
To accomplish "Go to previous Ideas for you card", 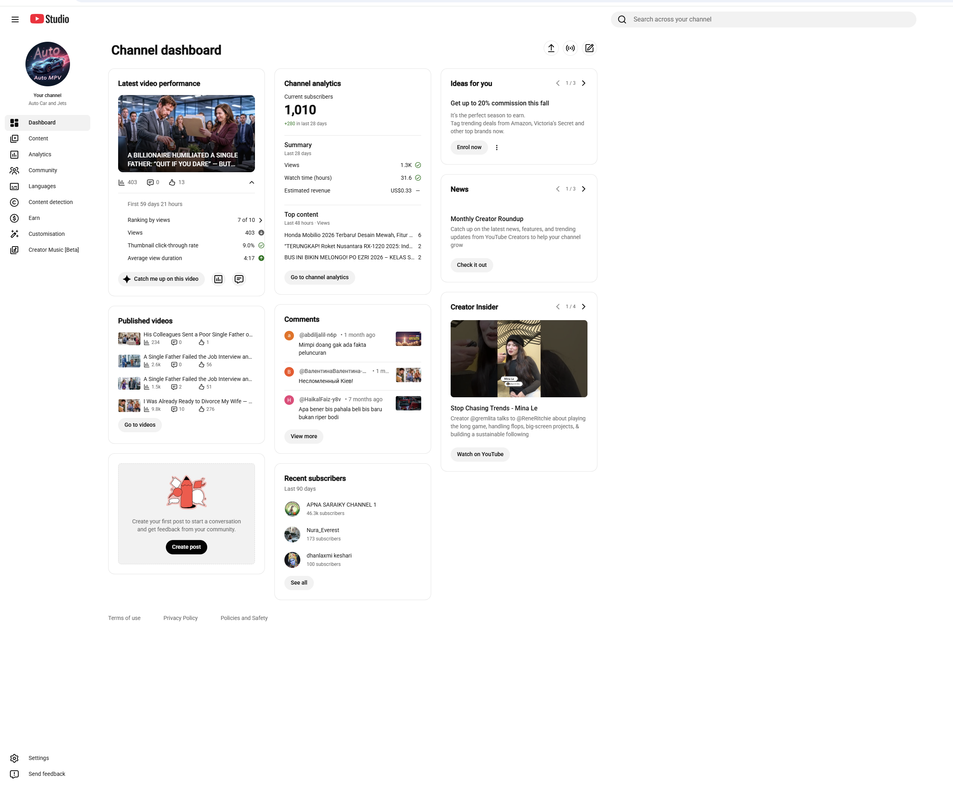I will (x=558, y=83).
